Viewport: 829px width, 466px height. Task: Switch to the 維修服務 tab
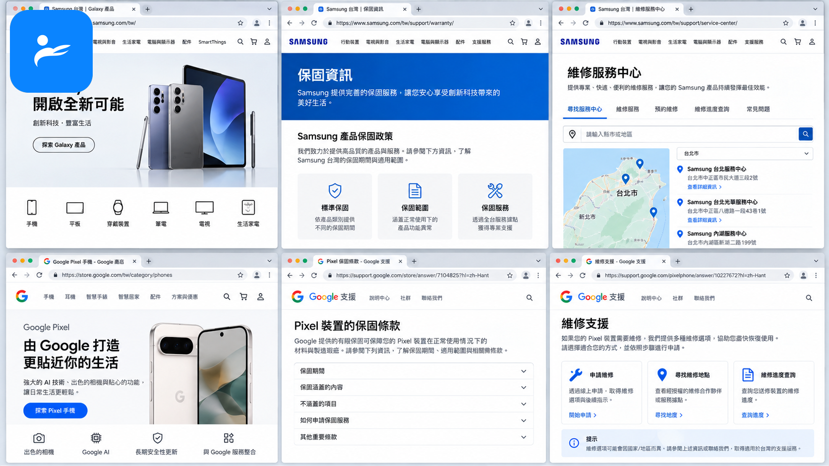pos(628,109)
